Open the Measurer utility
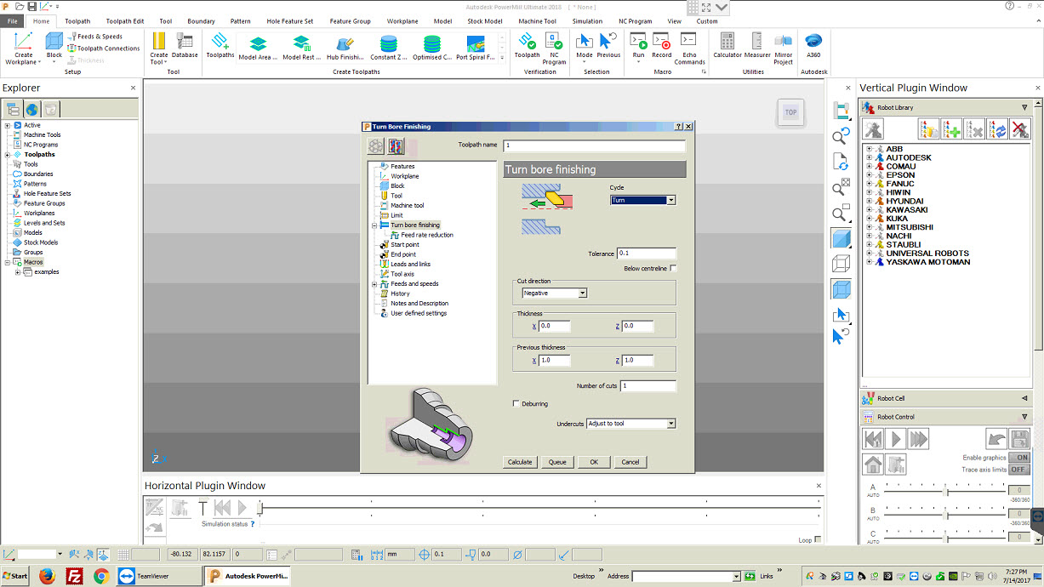The height and width of the screenshot is (587, 1044). [757, 46]
